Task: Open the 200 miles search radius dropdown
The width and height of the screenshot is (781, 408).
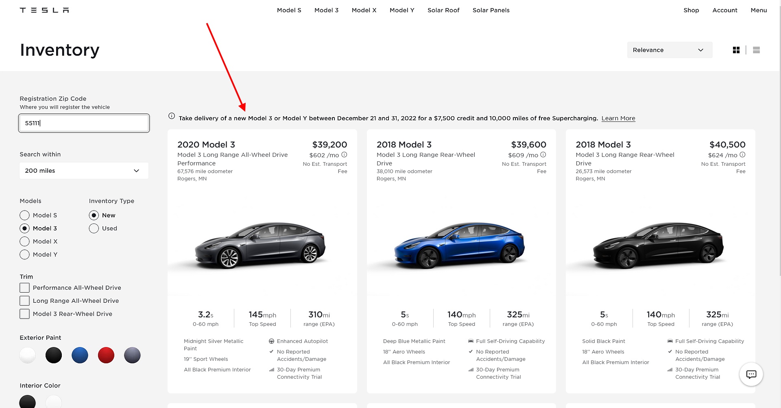Action: (x=84, y=171)
